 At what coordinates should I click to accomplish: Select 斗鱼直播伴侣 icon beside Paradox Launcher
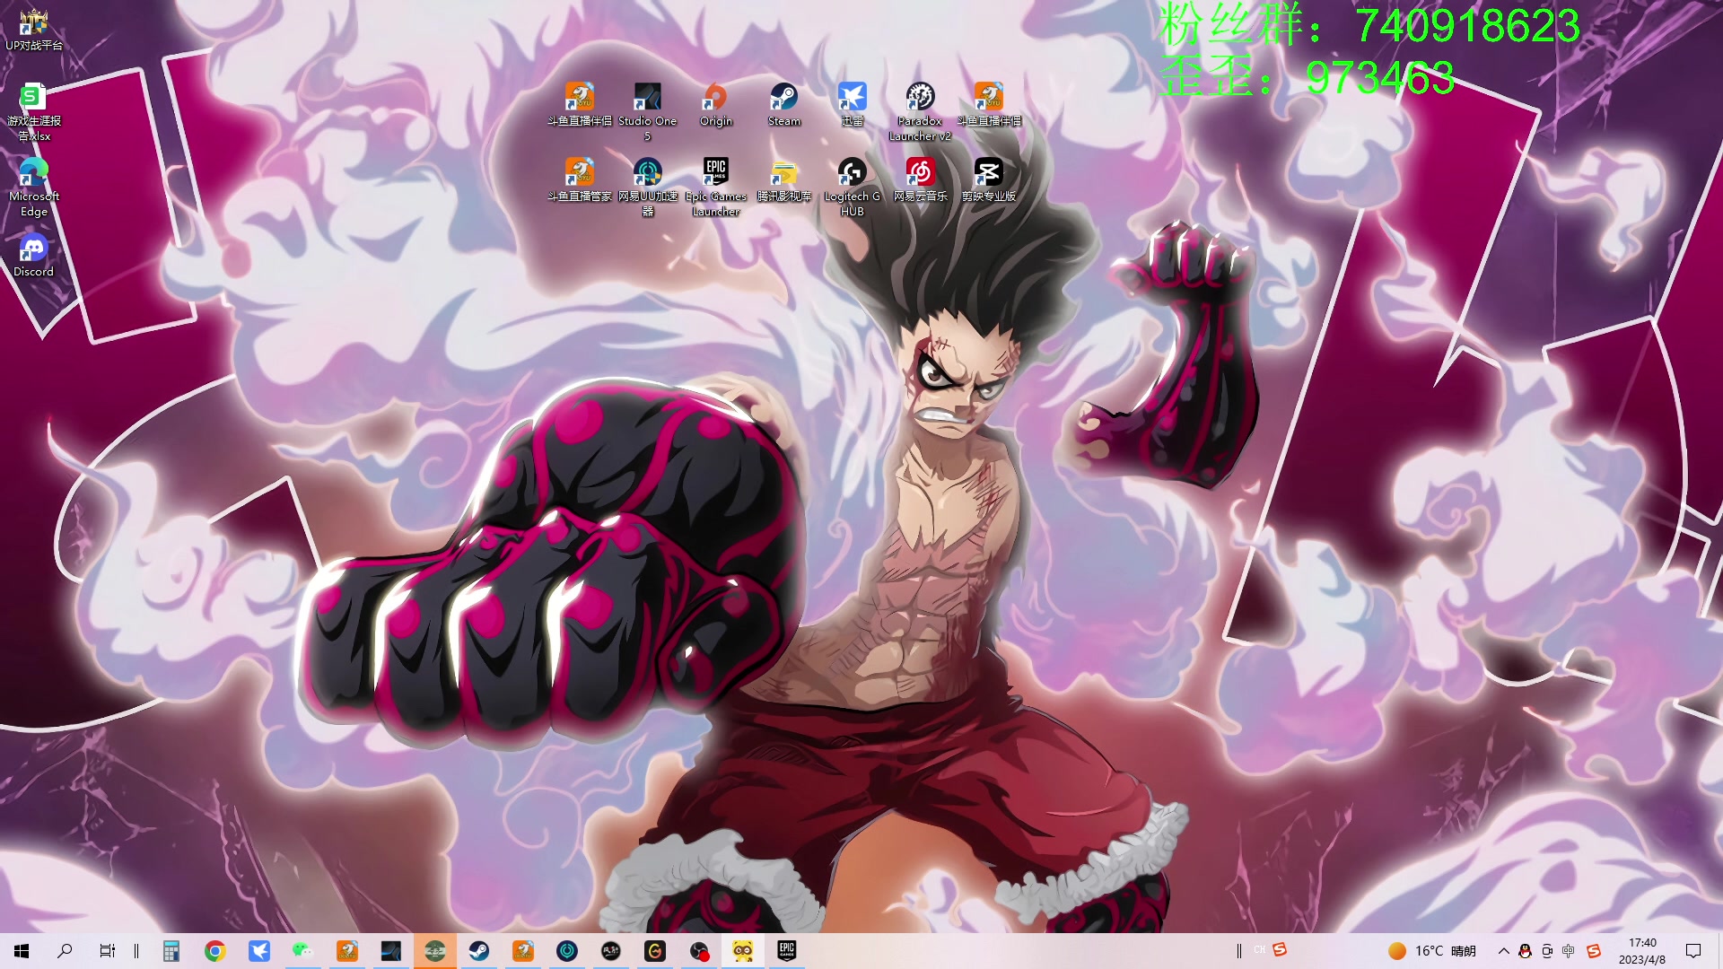[x=989, y=104]
